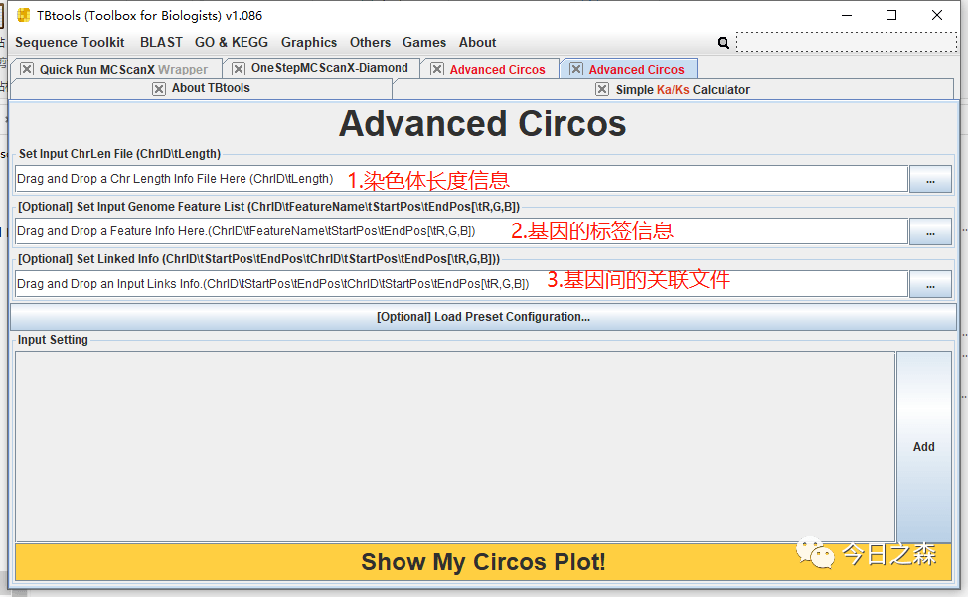The image size is (968, 597).
Task: Minimize the TBtools window
Action: pos(847,15)
